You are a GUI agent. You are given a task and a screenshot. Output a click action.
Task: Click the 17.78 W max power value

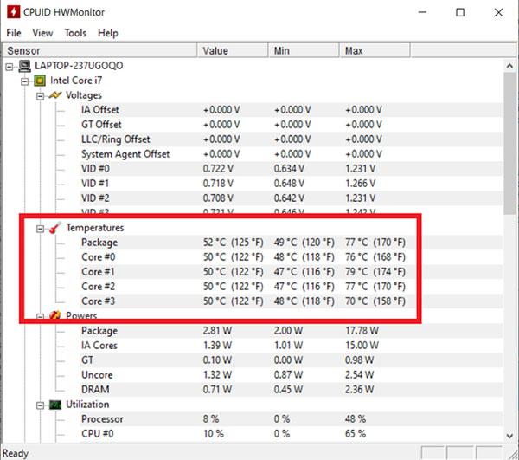(x=362, y=331)
